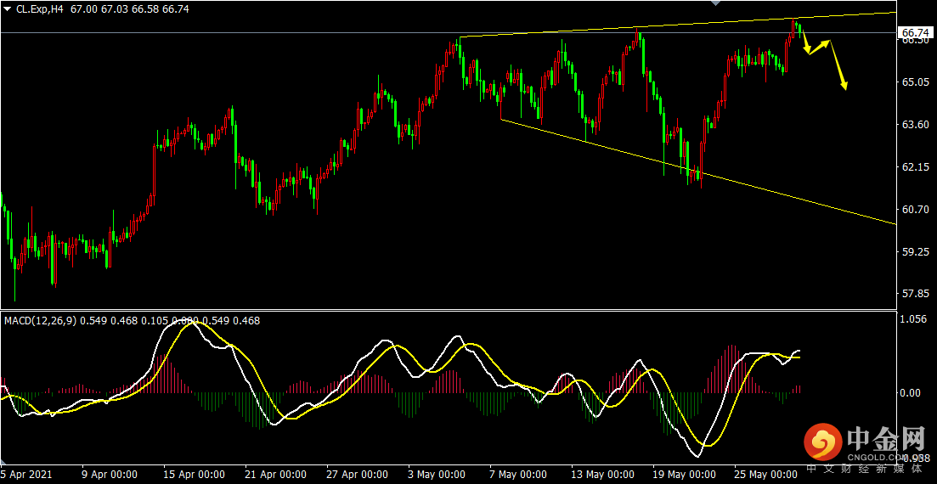
Task: Click the 27 Apr 00:00 date label
Action: click(x=357, y=475)
